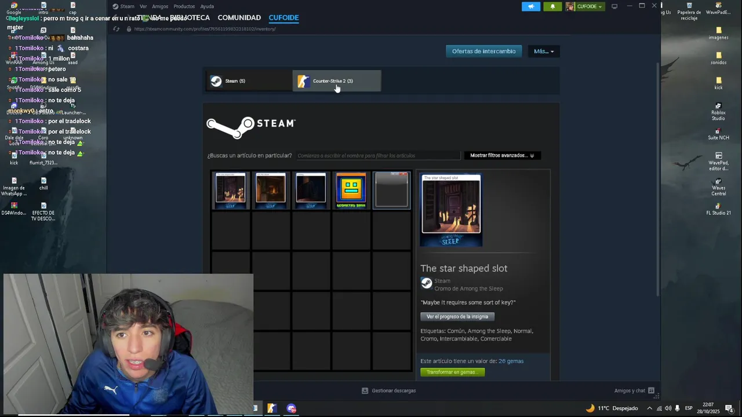Click the Steam icon beside Cromo of Among the Sleep
This screenshot has height=417, width=742.
(x=427, y=283)
